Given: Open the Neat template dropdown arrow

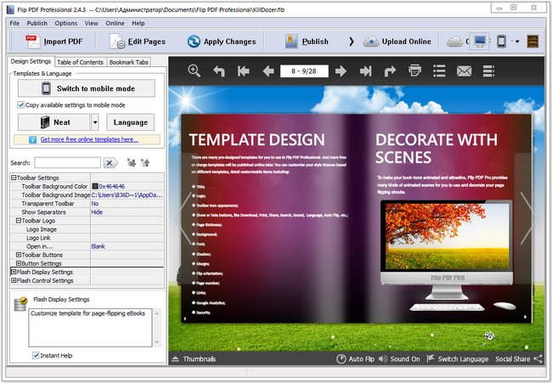Looking at the screenshot, I should (x=95, y=122).
